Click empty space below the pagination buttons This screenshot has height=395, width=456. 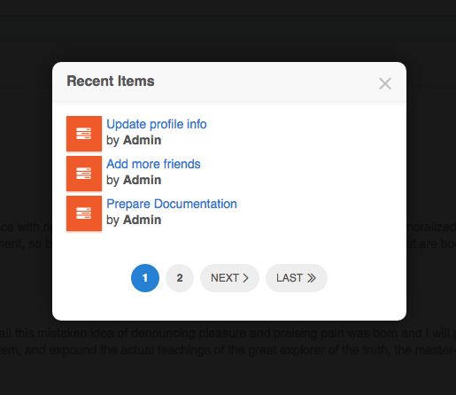tap(229, 307)
